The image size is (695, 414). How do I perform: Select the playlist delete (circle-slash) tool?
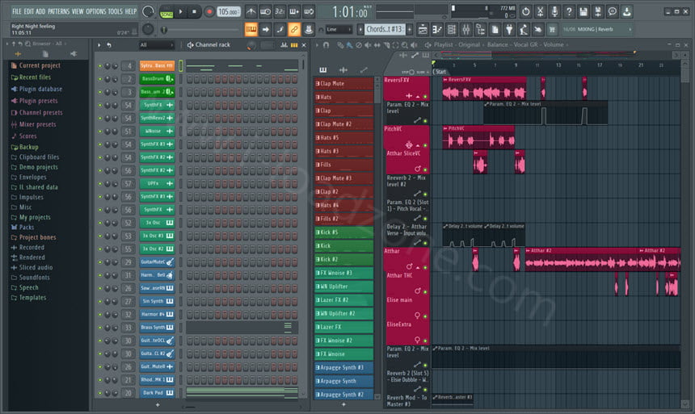359,44
